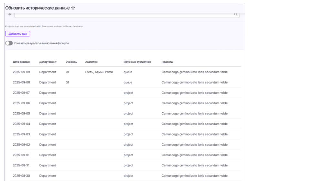Click the favorite star next to the page title
This screenshot has height=184, width=331.
[x=73, y=8]
